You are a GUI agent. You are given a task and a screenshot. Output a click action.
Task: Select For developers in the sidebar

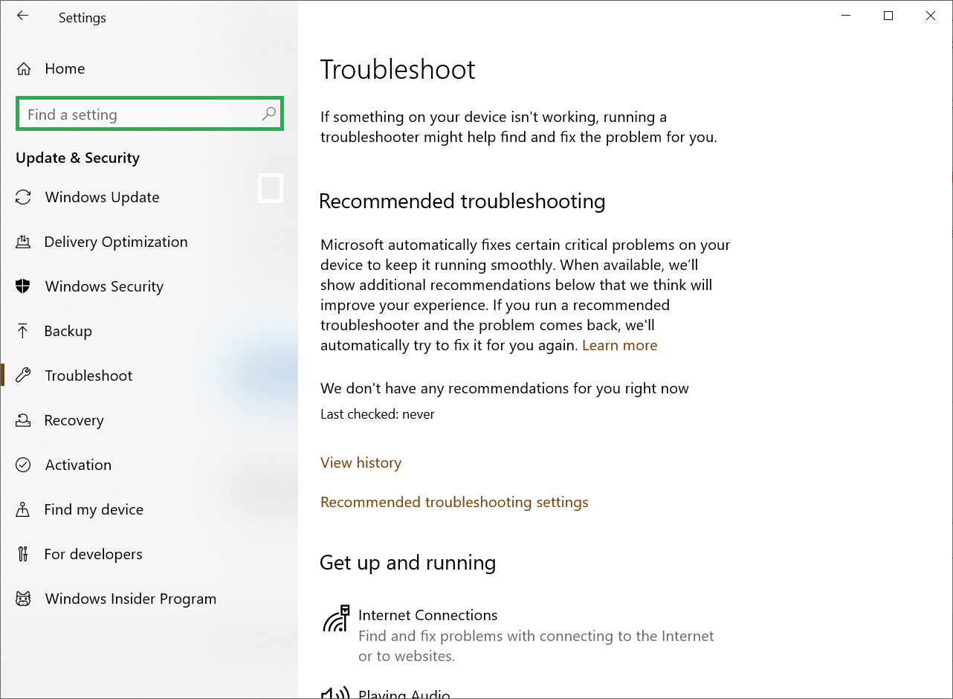click(94, 554)
